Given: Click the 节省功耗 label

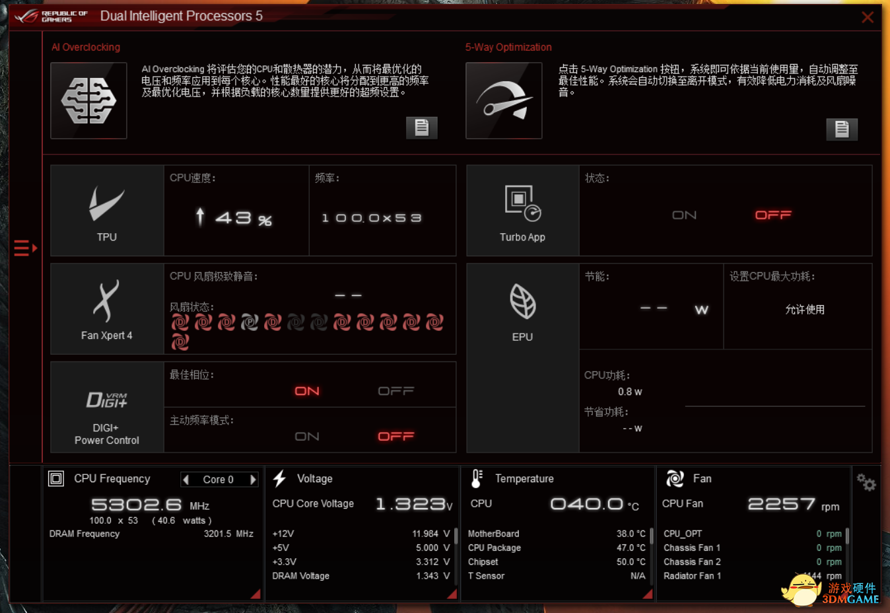Looking at the screenshot, I should tap(606, 412).
